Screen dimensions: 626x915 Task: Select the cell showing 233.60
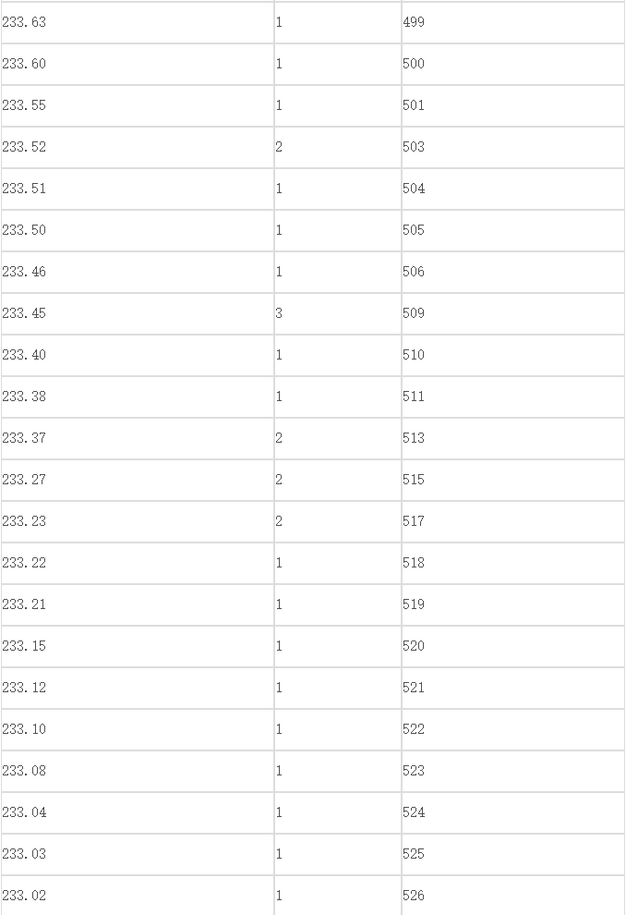[x=138, y=64]
